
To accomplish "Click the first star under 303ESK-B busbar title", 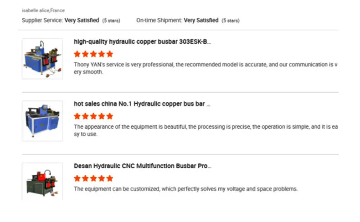I will (x=77, y=54).
